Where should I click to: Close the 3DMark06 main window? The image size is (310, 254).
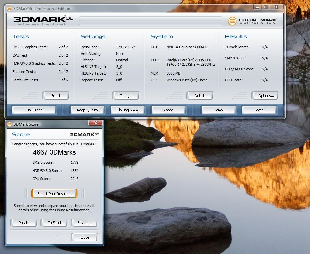(277, 7)
